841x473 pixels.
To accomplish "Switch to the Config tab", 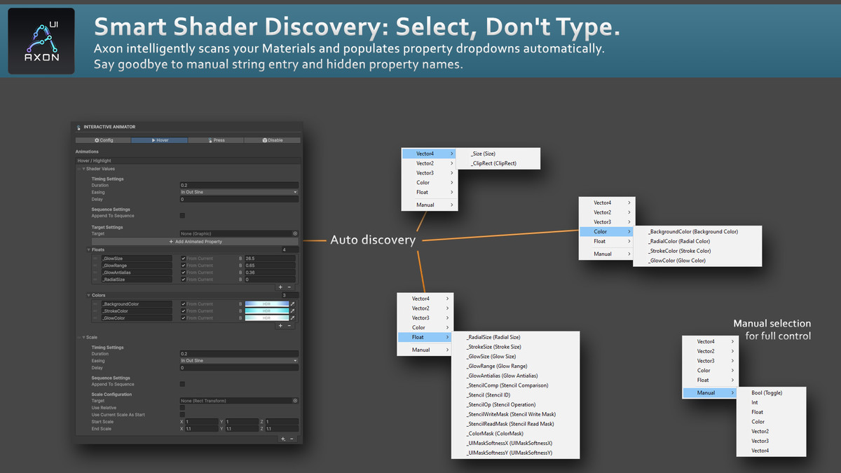I will point(104,140).
